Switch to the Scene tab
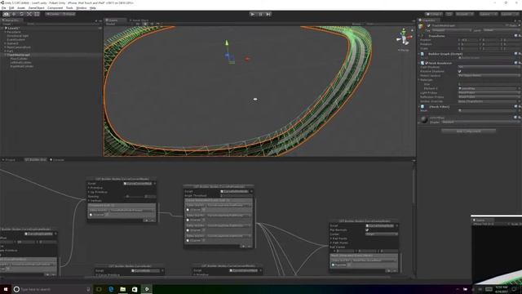Viewport: 522px width, 294px height. [114, 20]
